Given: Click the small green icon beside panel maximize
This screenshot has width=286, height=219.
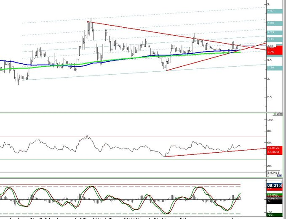Looking at the screenshot, I should 274,114.
